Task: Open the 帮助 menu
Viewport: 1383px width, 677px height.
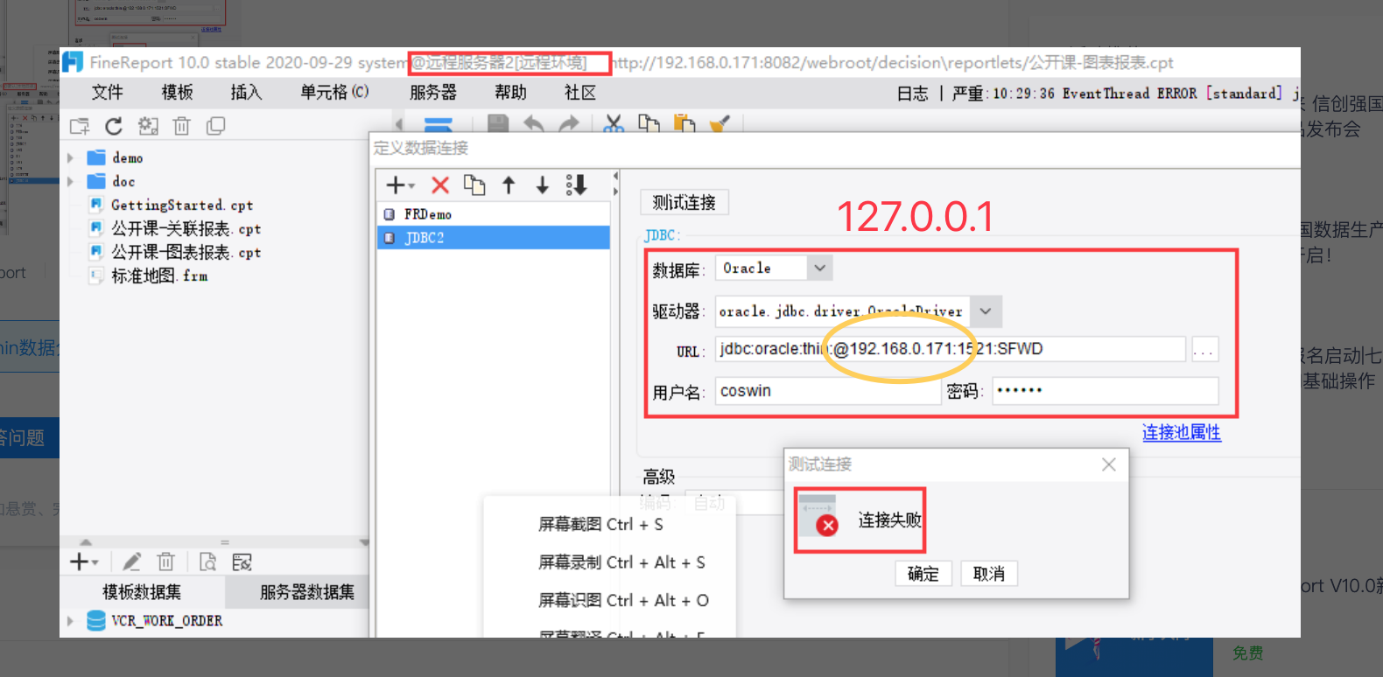Action: coord(510,93)
